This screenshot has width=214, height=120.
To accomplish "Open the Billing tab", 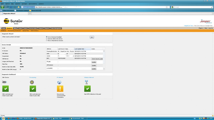I will click(15, 28).
